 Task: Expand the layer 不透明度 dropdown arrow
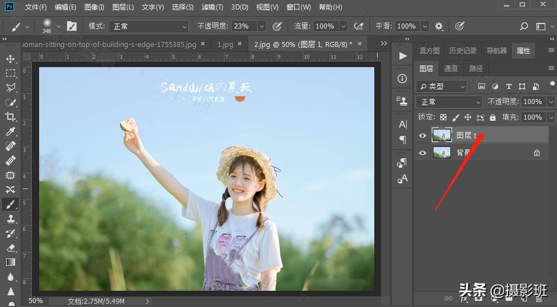(x=551, y=102)
